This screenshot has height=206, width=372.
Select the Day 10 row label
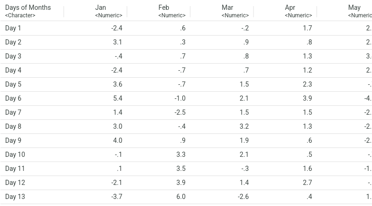(15, 154)
